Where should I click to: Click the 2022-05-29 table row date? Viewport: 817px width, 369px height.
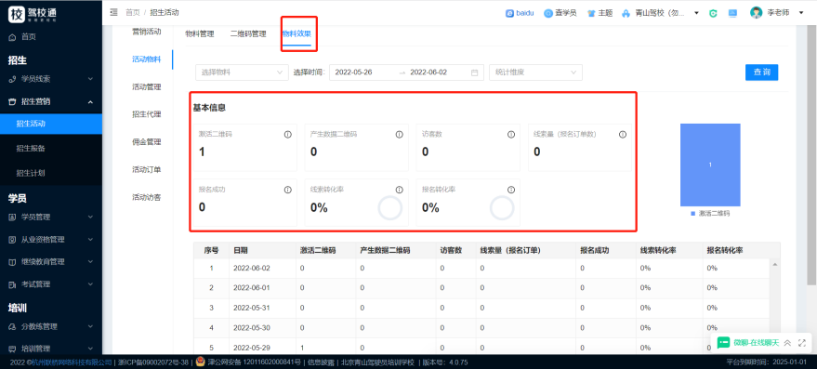(252, 348)
